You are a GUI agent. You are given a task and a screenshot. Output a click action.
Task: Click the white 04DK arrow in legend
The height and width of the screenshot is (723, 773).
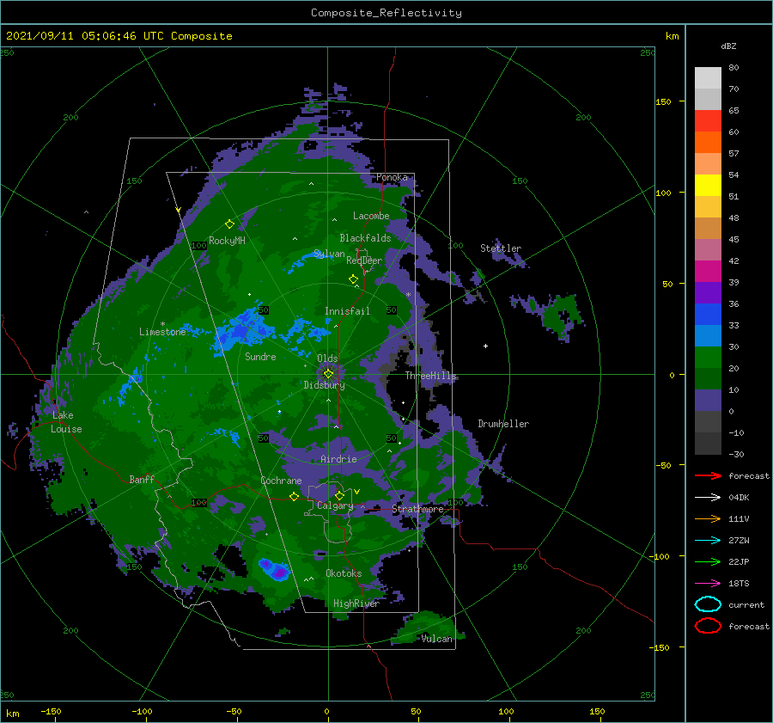coord(708,497)
